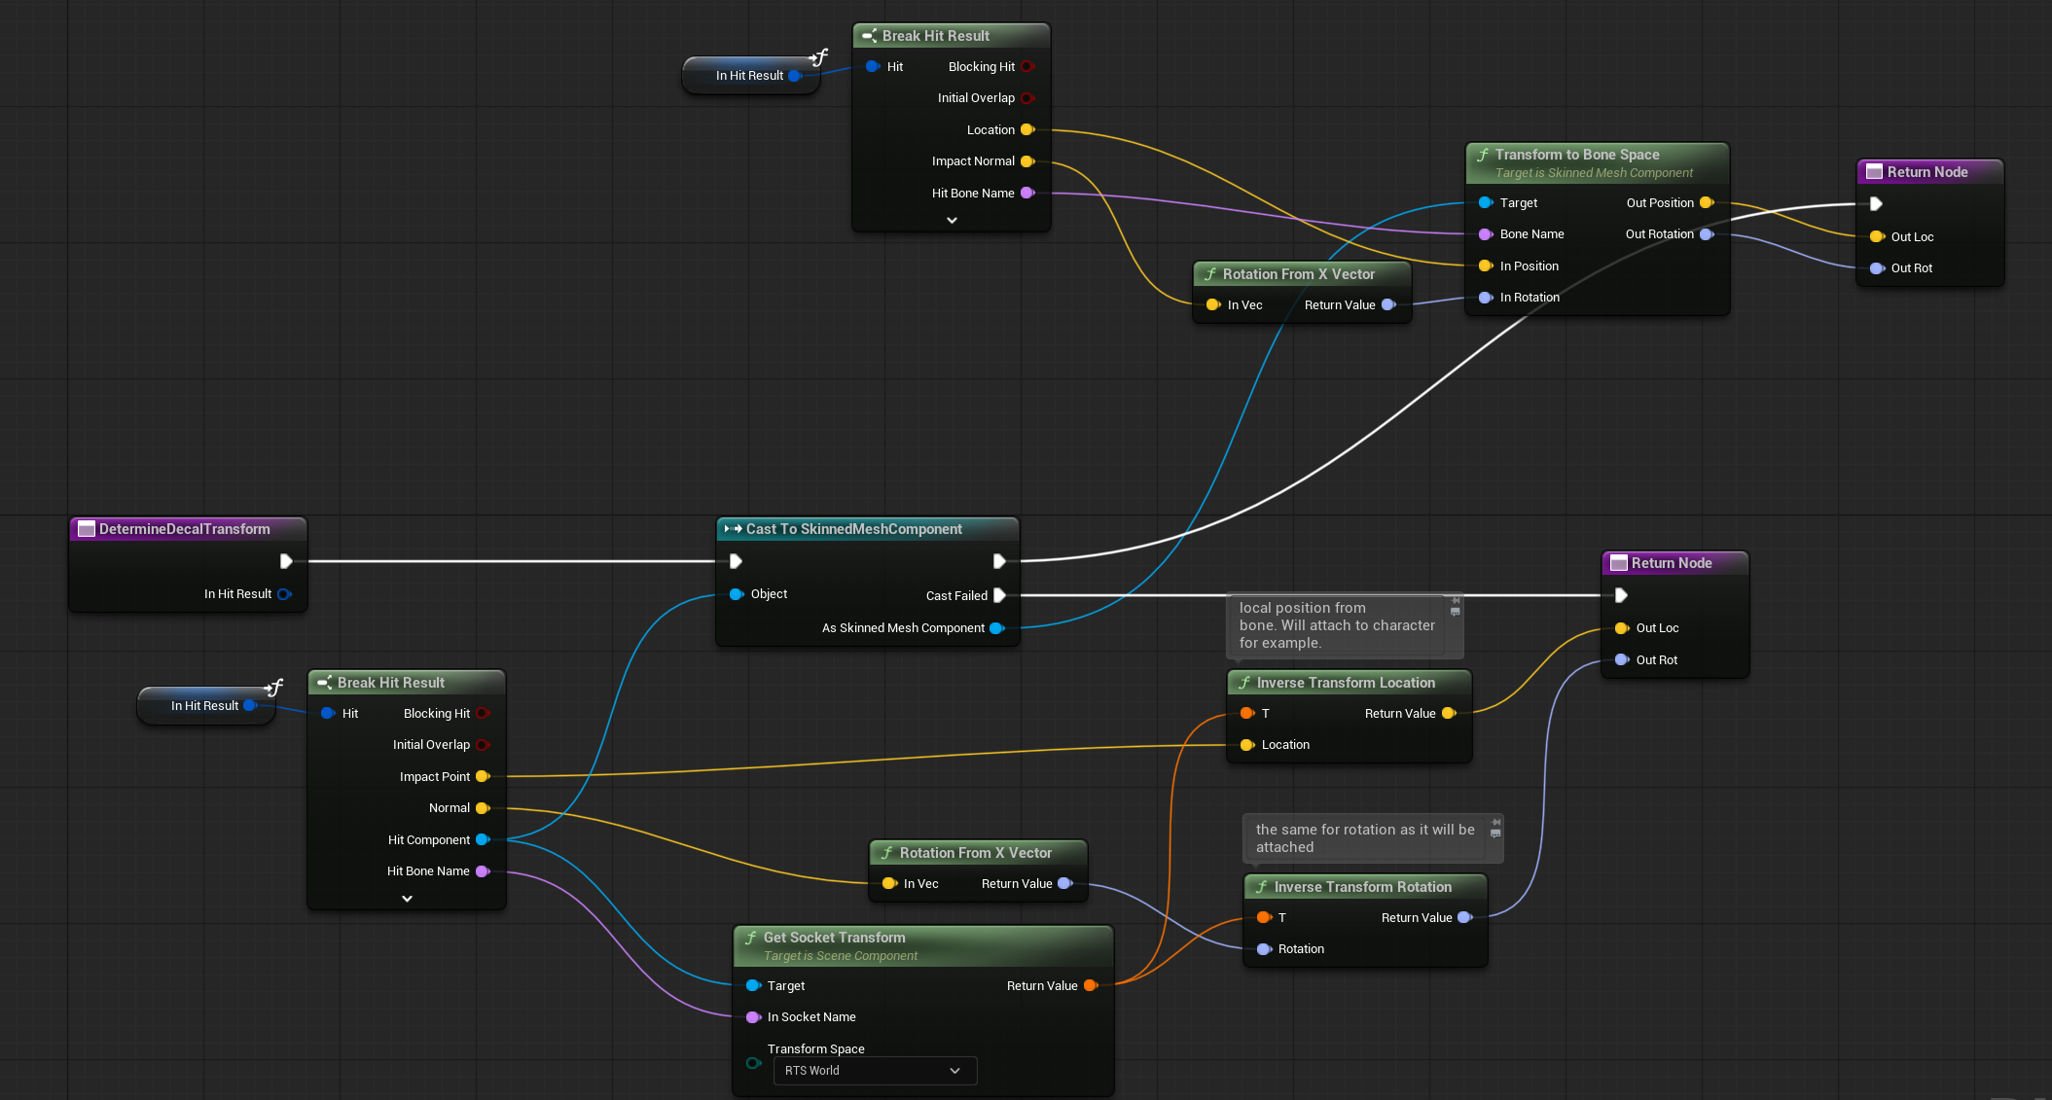Select the Inverse Transform Rotation node header
2052x1100 pixels.
point(1362,887)
